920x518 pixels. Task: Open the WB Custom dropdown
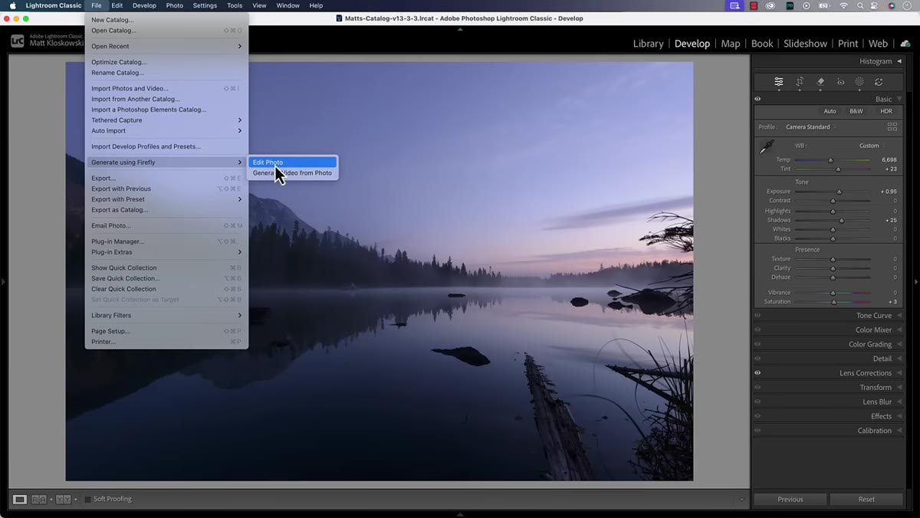tap(872, 146)
